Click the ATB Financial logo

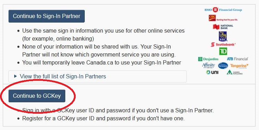click(237, 59)
